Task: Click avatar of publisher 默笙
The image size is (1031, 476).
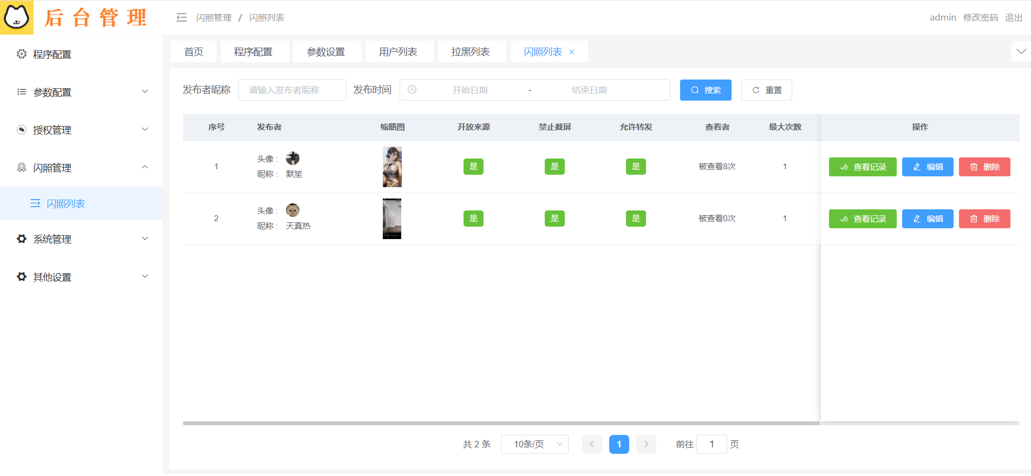Action: (292, 158)
